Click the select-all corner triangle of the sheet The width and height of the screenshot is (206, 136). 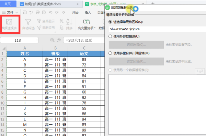coord(4,48)
